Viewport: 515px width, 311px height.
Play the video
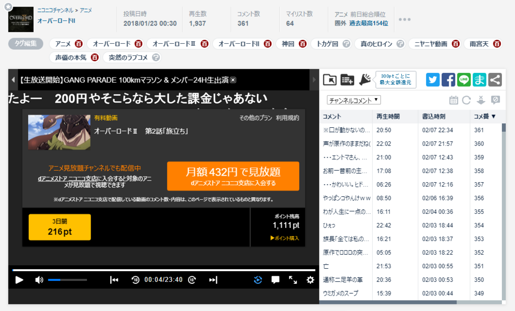pyautogui.click(x=20, y=280)
